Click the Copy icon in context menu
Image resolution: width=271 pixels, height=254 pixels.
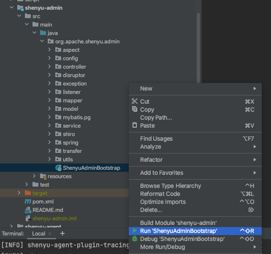coord(135,109)
